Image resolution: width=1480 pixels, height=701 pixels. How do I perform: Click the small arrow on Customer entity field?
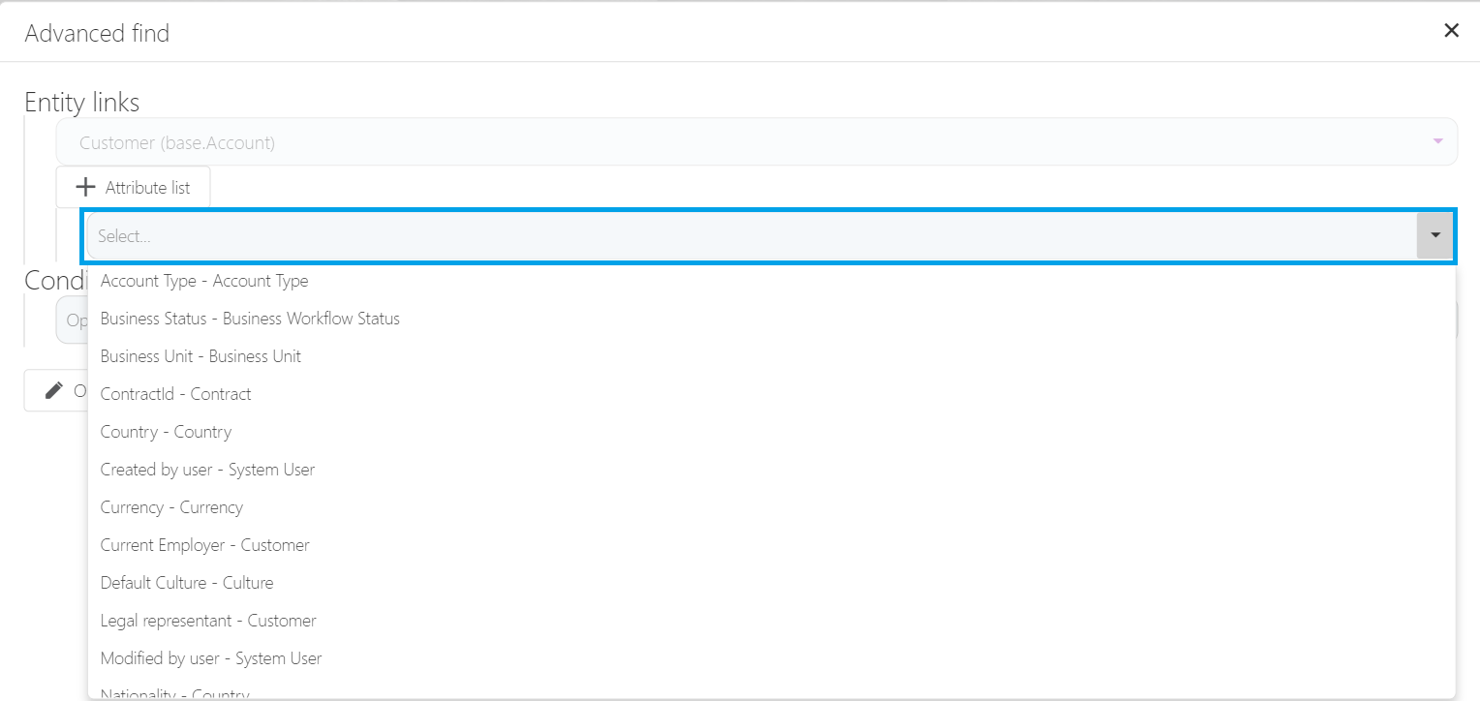[x=1437, y=142]
